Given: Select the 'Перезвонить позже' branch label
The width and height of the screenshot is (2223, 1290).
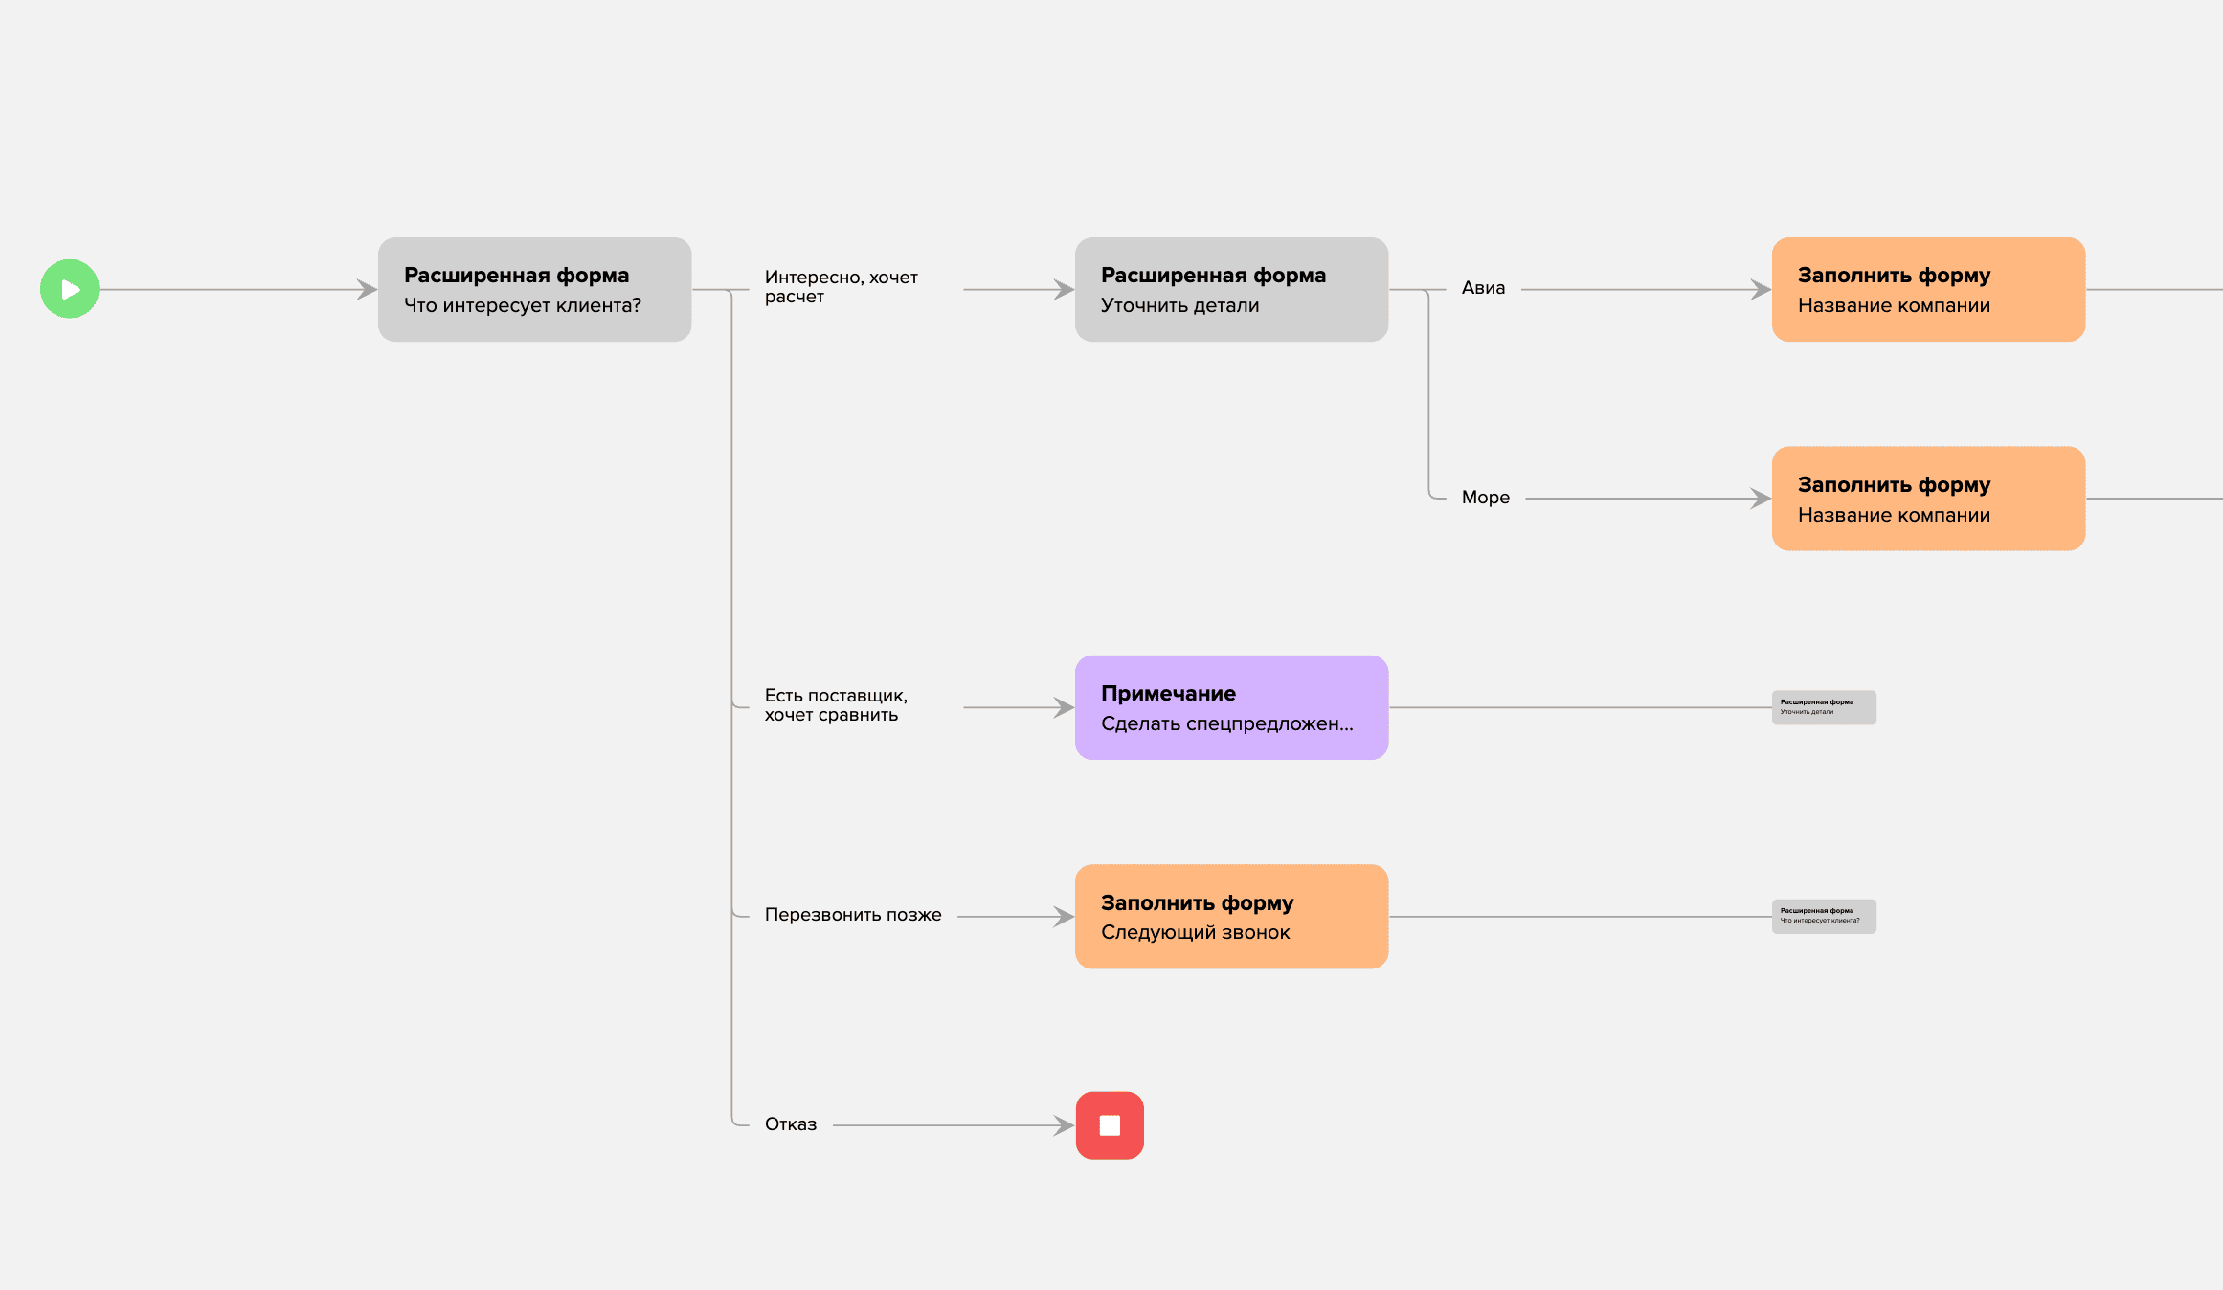Looking at the screenshot, I should [x=853, y=915].
